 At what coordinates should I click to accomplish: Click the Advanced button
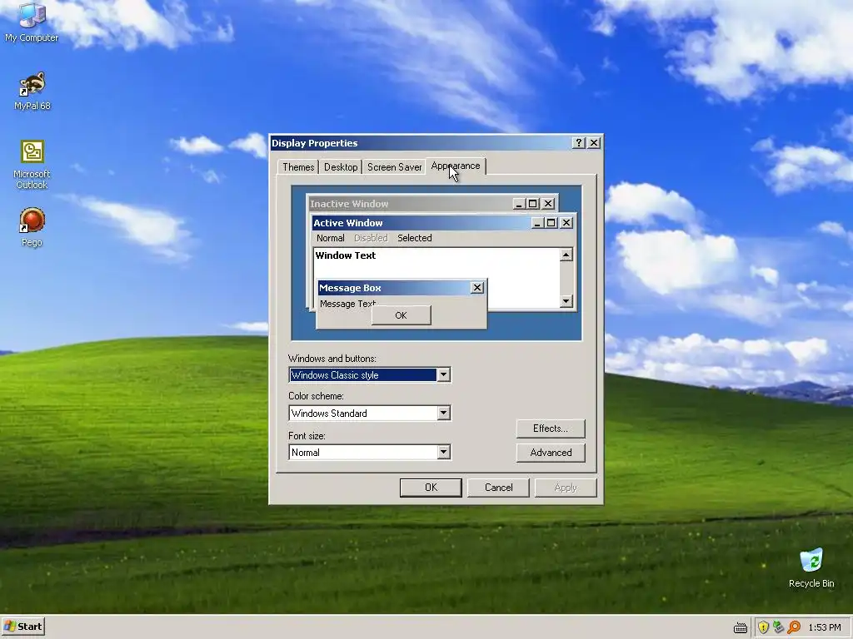pos(551,452)
